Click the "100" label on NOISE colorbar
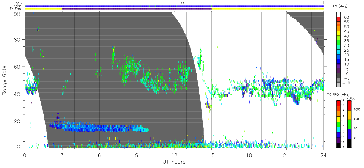 355,129
